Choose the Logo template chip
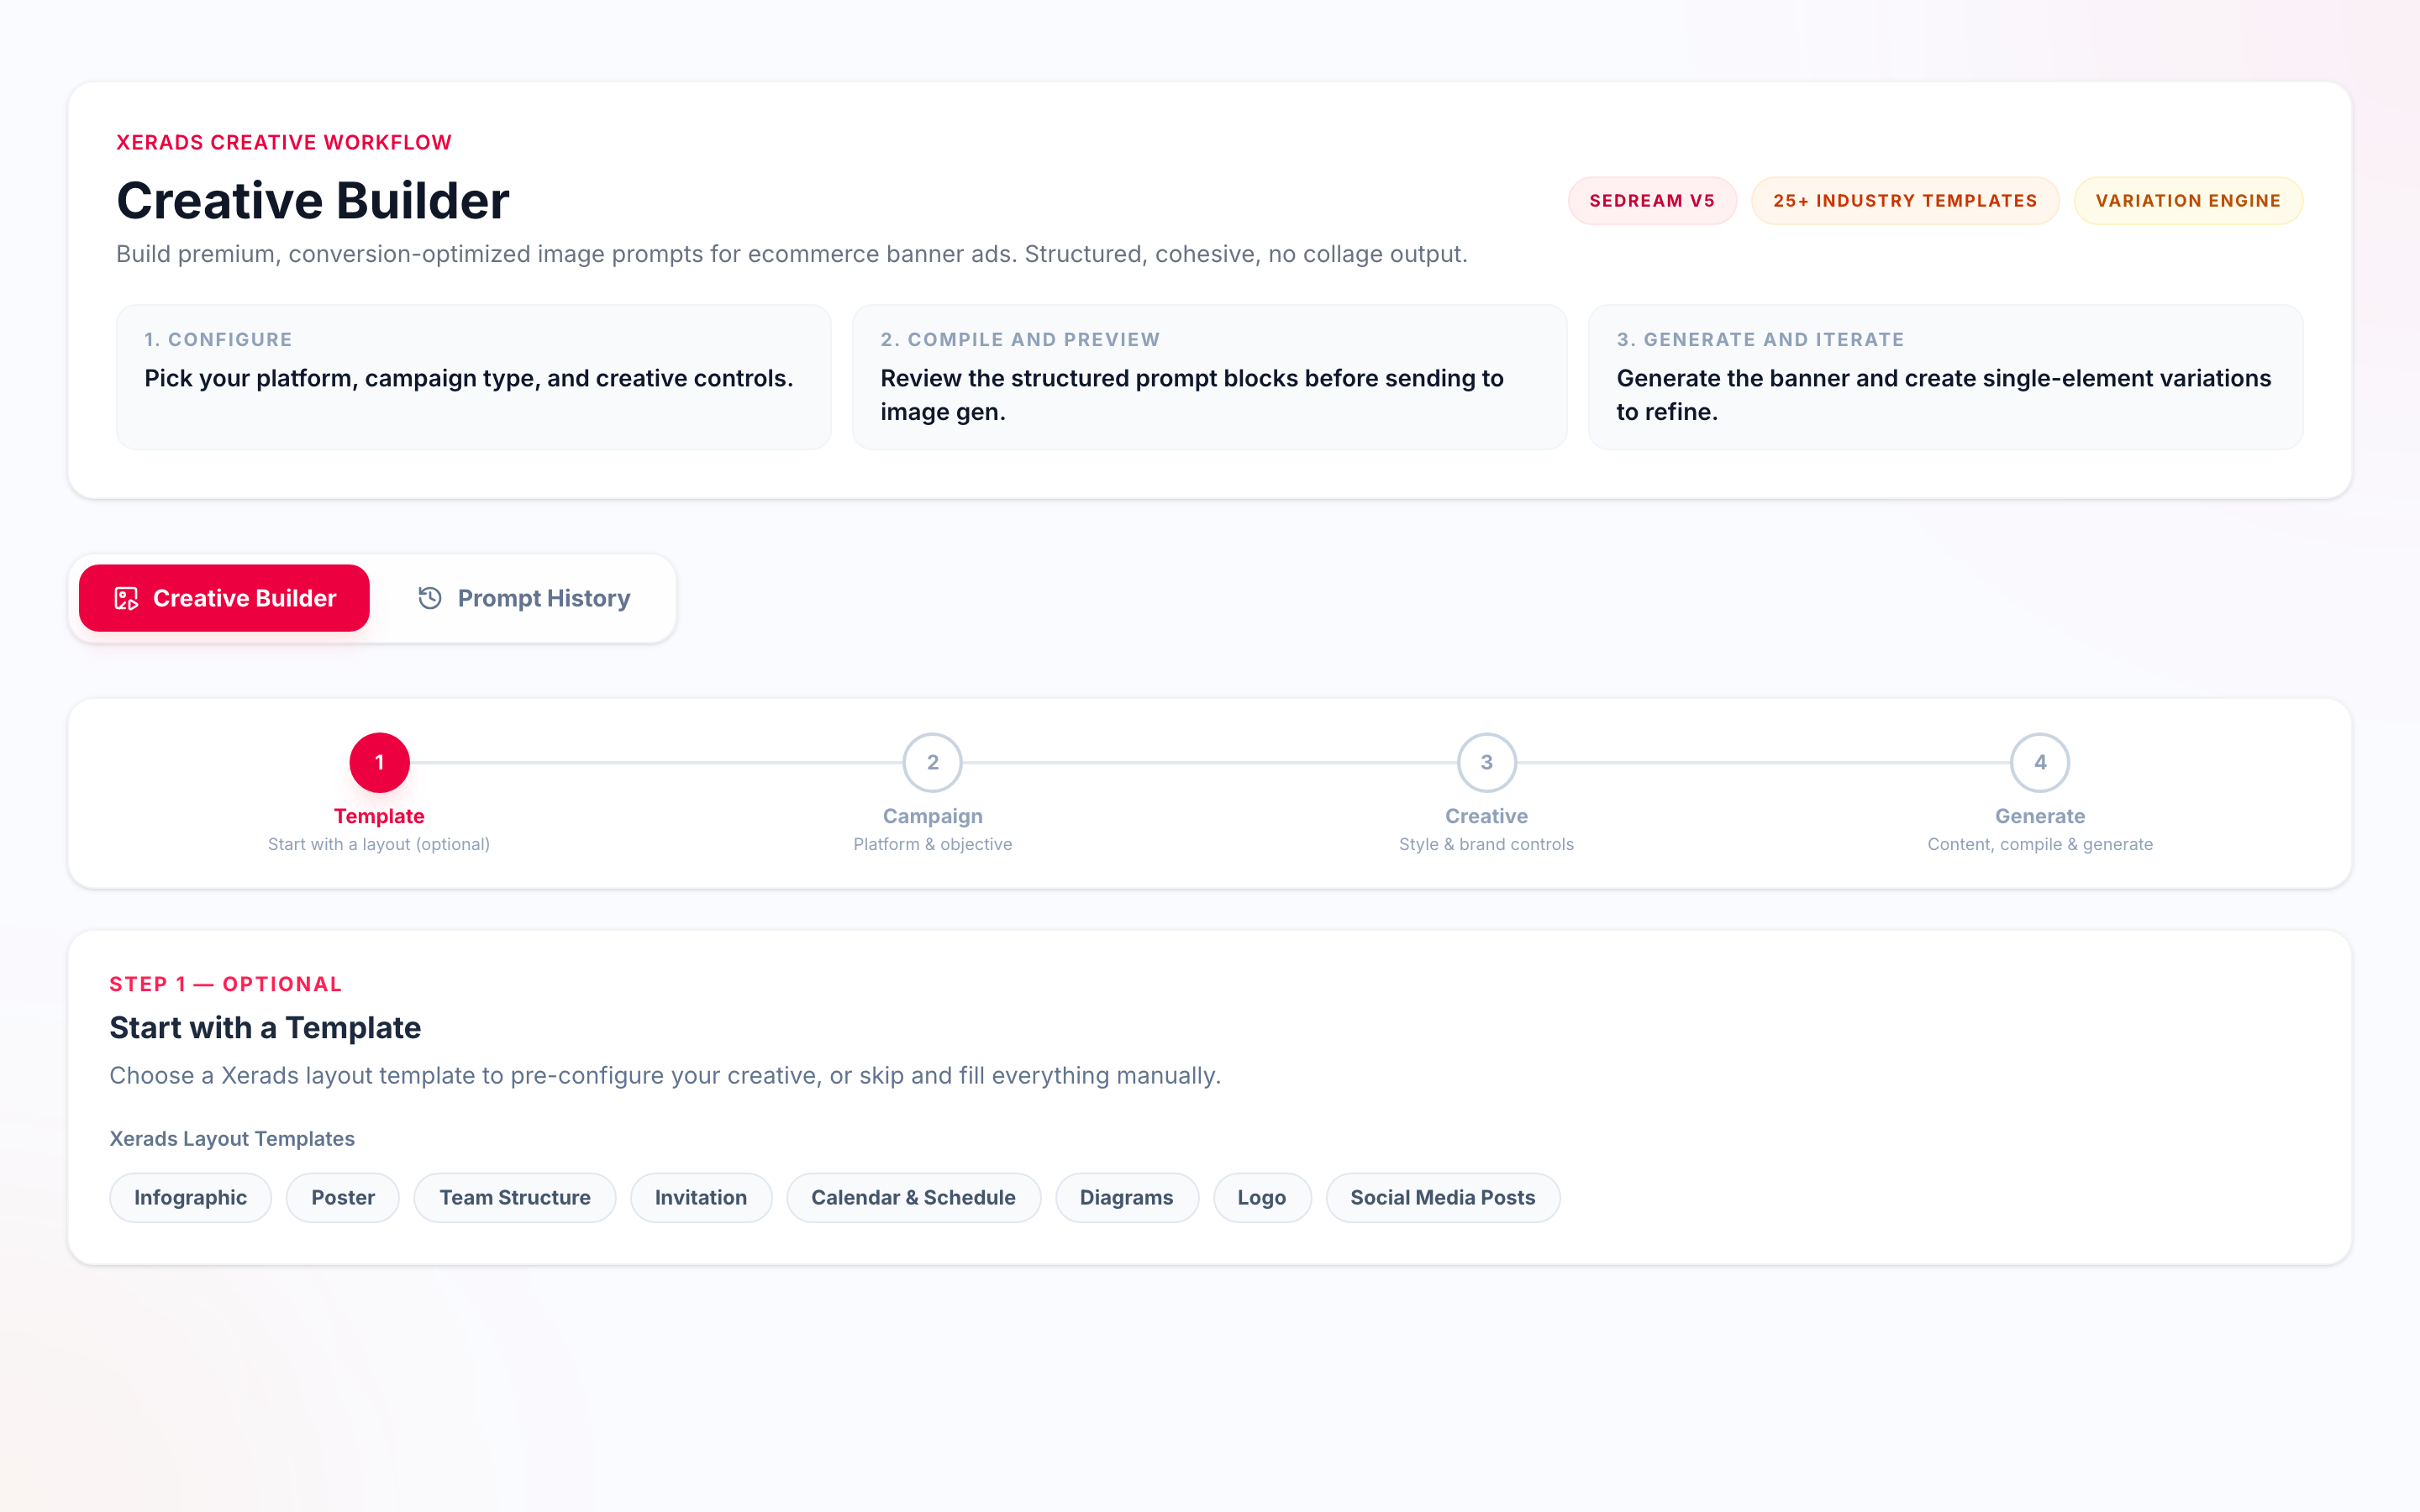This screenshot has width=2420, height=1512. 1262,1197
